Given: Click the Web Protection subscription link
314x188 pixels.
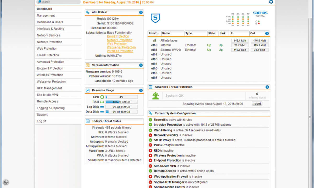Looking at the screenshot, I should pyautogui.click(x=117, y=44).
